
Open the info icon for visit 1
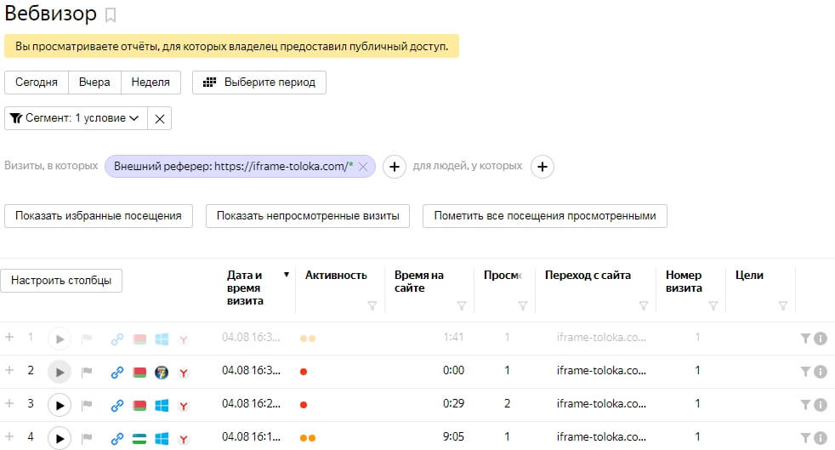[821, 339]
